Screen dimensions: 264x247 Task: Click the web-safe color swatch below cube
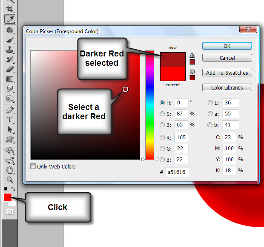click(192, 78)
